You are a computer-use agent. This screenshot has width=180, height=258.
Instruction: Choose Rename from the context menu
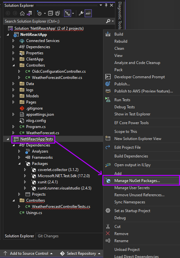121,241
